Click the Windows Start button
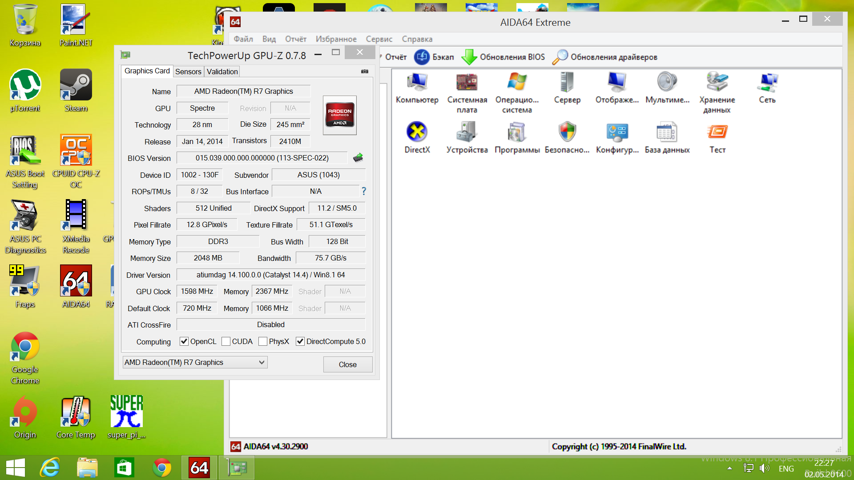854x480 pixels. (x=16, y=468)
